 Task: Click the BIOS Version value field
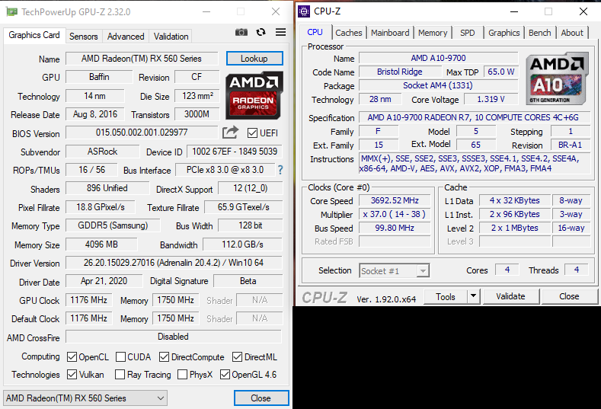(x=142, y=133)
